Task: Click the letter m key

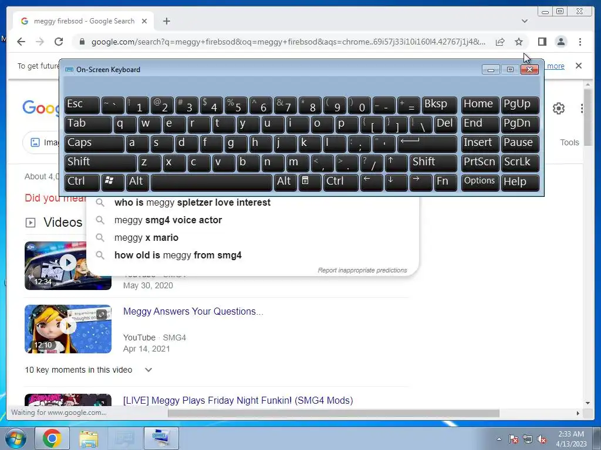Action: tap(298, 163)
